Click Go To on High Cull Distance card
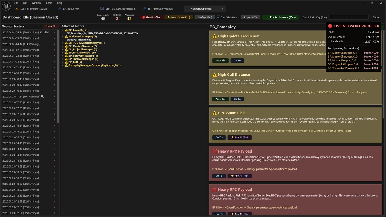The height and width of the screenshot is (217, 386). [237, 99]
